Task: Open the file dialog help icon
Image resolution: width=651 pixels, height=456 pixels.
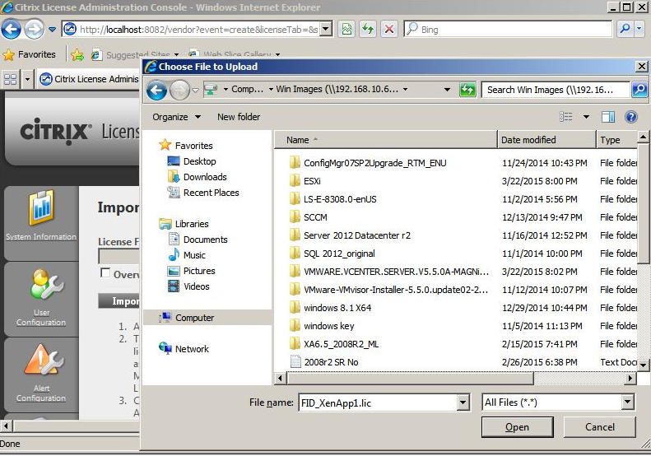Action: coord(631,117)
